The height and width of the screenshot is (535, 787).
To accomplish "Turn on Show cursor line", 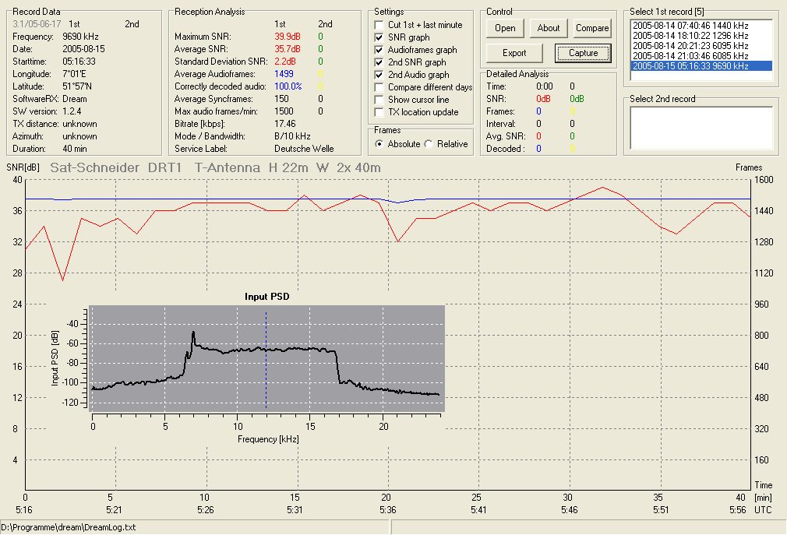I will [379, 100].
